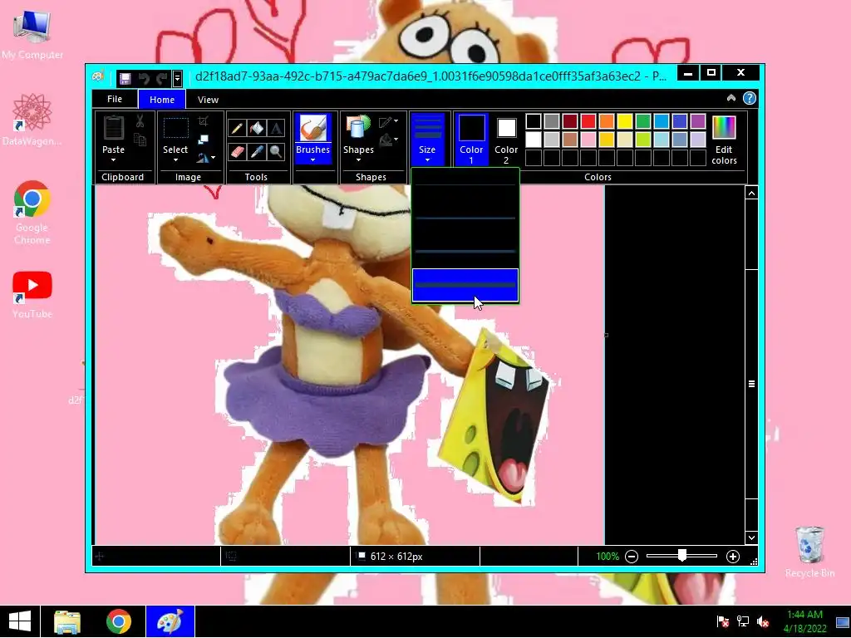This screenshot has width=851, height=638.
Task: Click the Brushes tool icon
Action: click(312, 129)
